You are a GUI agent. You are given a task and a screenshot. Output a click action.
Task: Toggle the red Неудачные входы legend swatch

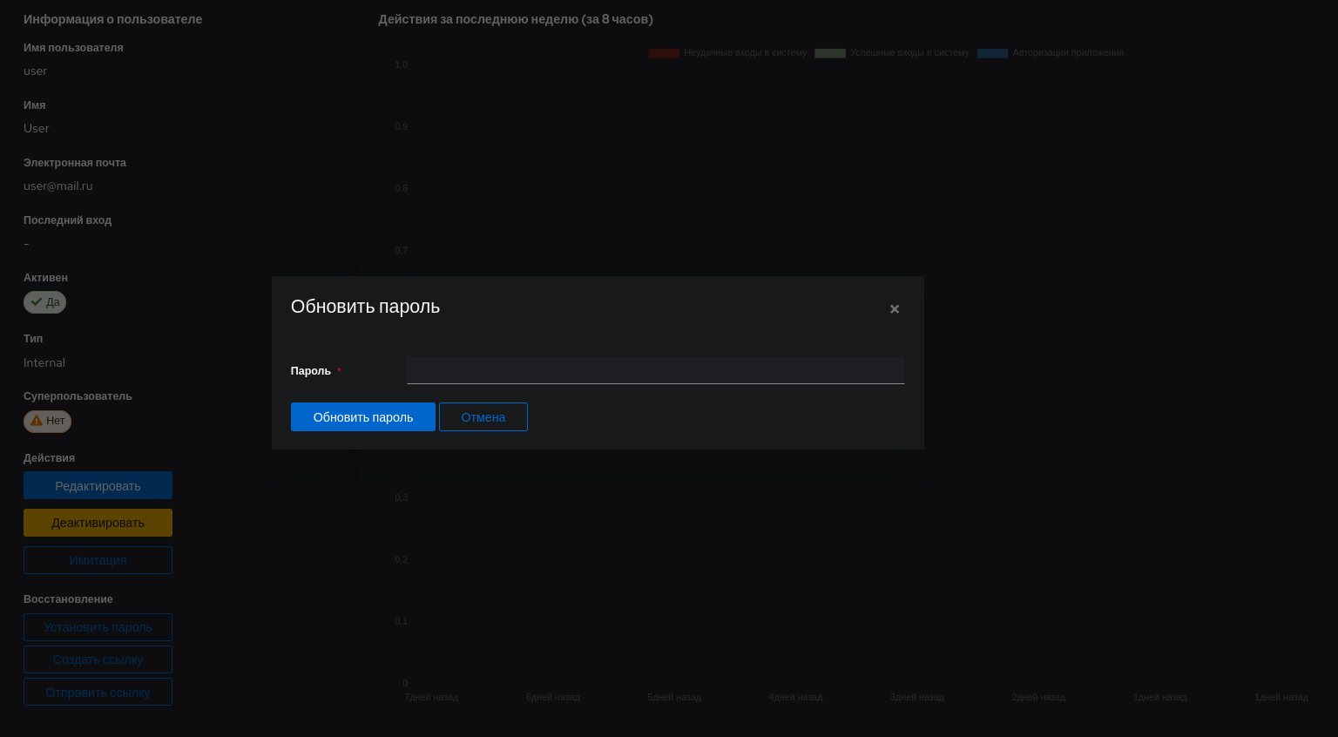664,53
